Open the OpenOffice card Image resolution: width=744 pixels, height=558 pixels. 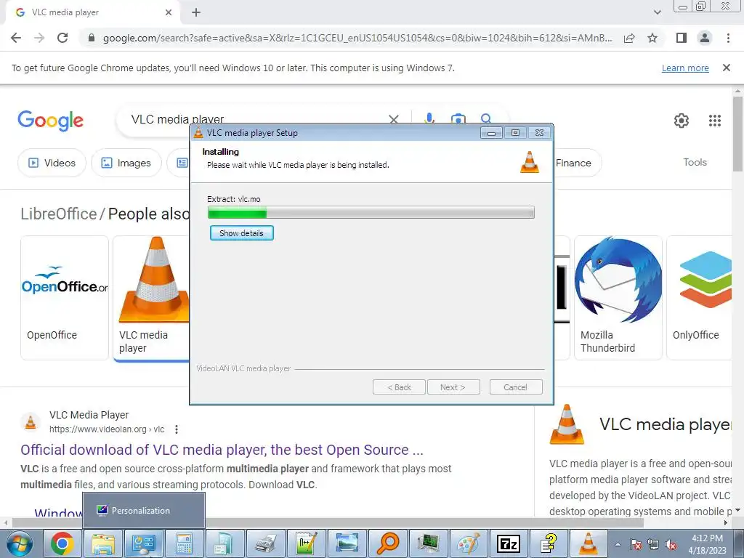pos(65,297)
